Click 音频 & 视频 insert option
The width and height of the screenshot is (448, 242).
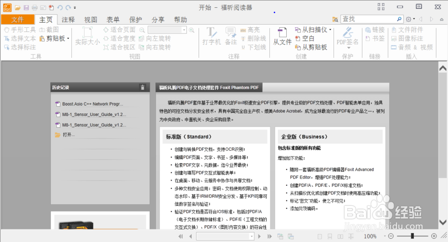412,47
